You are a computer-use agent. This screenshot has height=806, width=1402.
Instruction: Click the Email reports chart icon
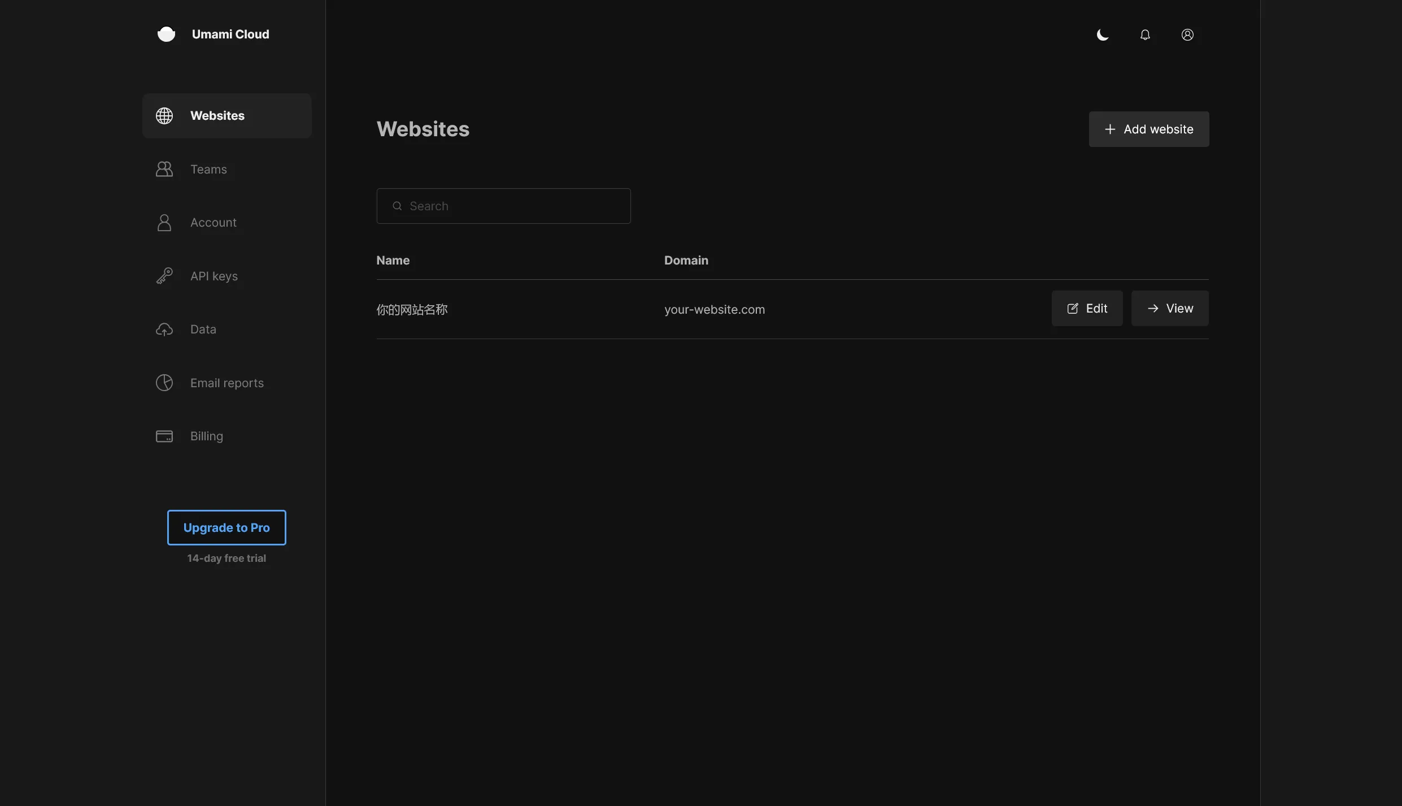[164, 383]
